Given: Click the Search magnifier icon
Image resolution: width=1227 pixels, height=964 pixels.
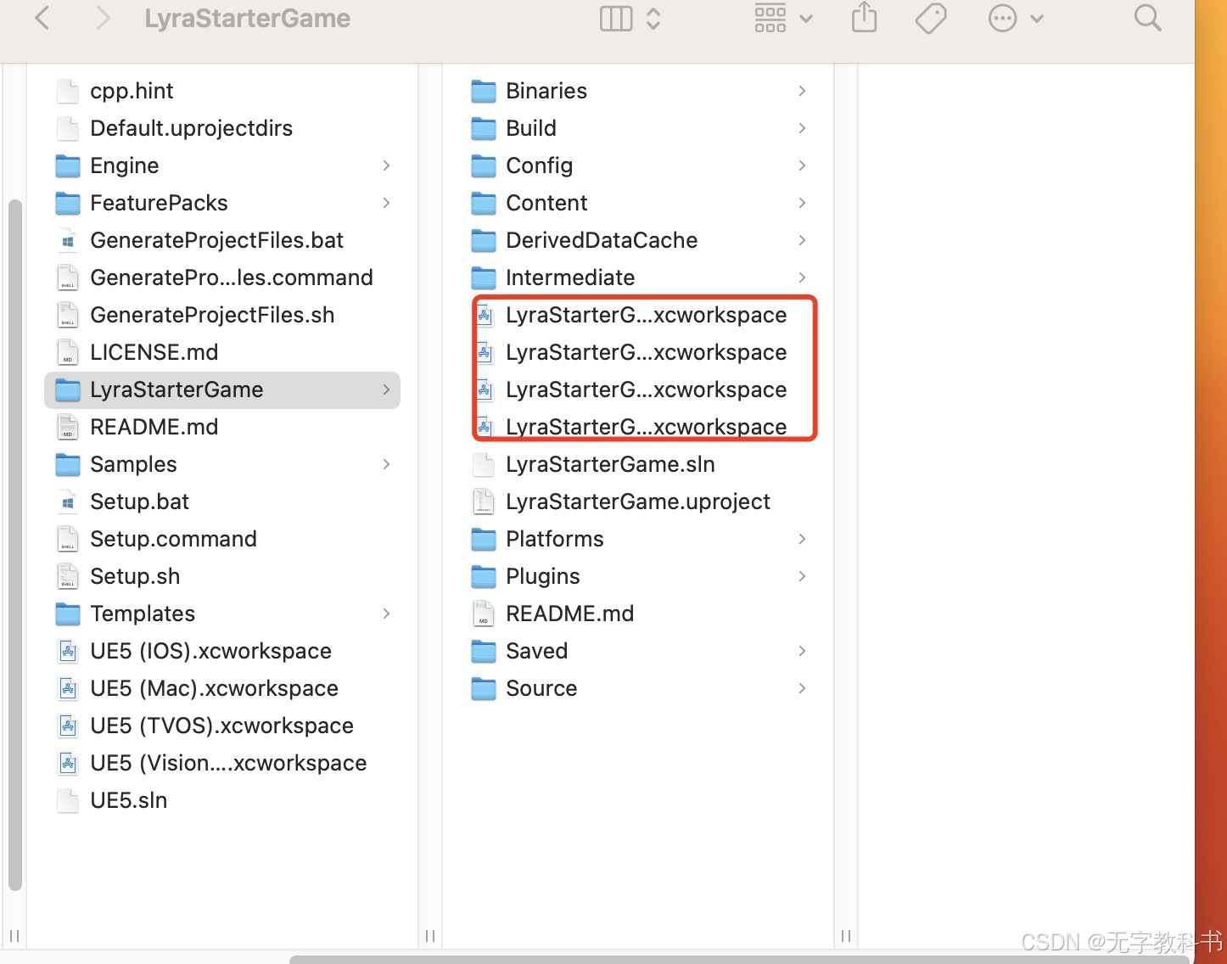Looking at the screenshot, I should point(1147,18).
